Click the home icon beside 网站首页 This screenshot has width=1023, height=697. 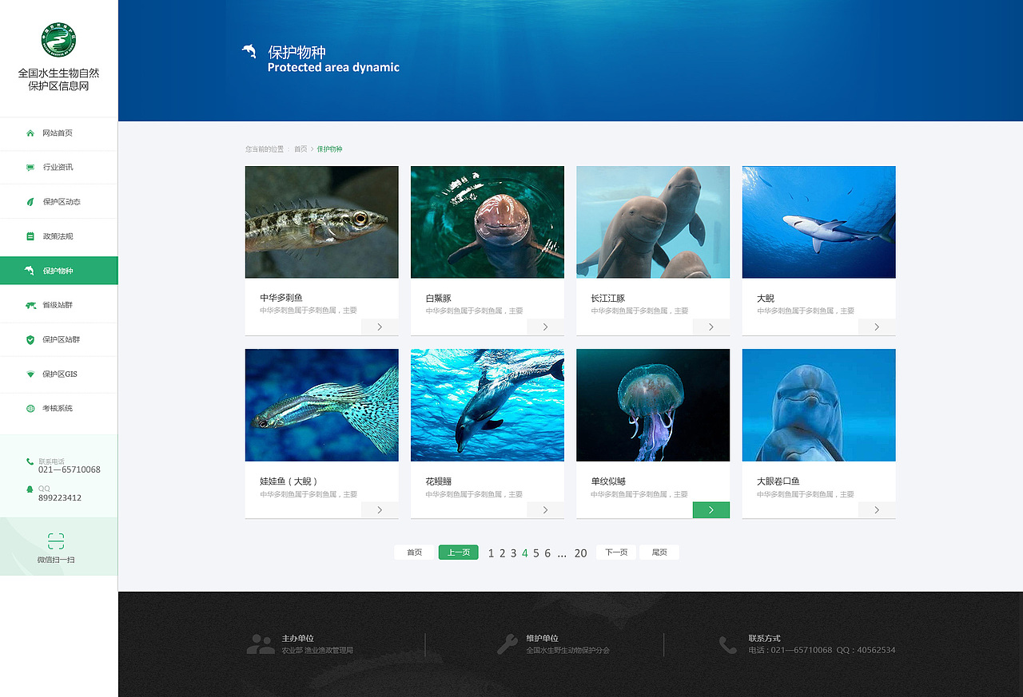click(x=30, y=133)
